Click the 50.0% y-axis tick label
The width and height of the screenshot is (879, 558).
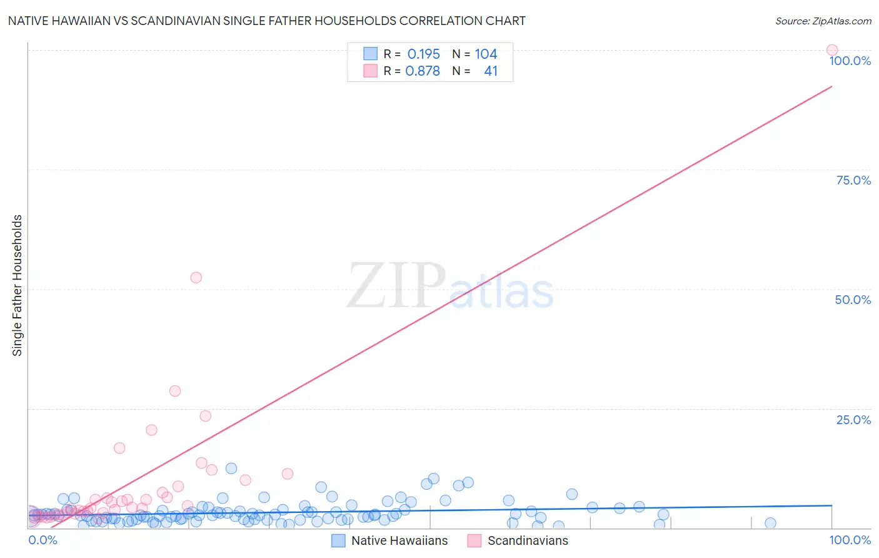pyautogui.click(x=853, y=300)
